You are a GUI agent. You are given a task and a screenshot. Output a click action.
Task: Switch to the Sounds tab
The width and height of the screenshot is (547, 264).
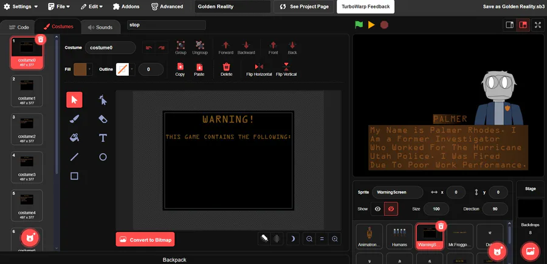[x=100, y=27]
